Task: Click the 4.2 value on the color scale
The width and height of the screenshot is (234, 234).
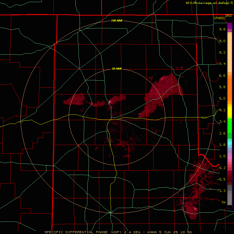Action: (222, 110)
